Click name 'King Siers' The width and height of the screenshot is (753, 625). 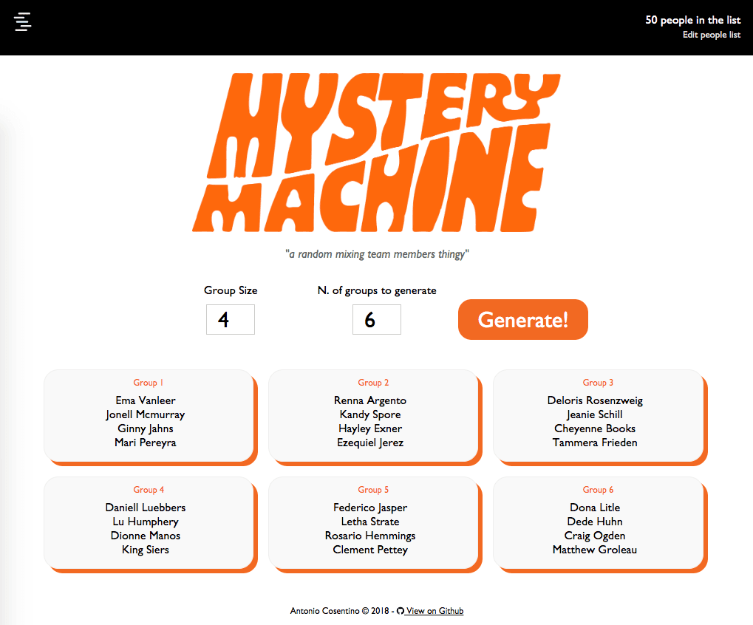pyautogui.click(x=146, y=550)
